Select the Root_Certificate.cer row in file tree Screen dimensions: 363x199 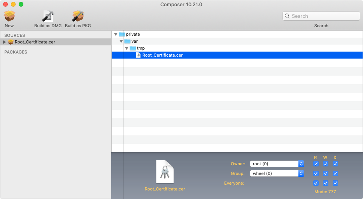[x=237, y=55]
